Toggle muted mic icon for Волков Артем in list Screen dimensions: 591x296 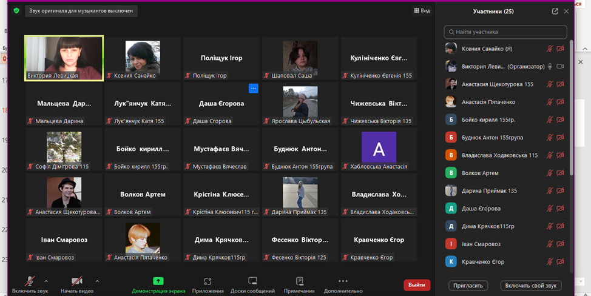550,173
